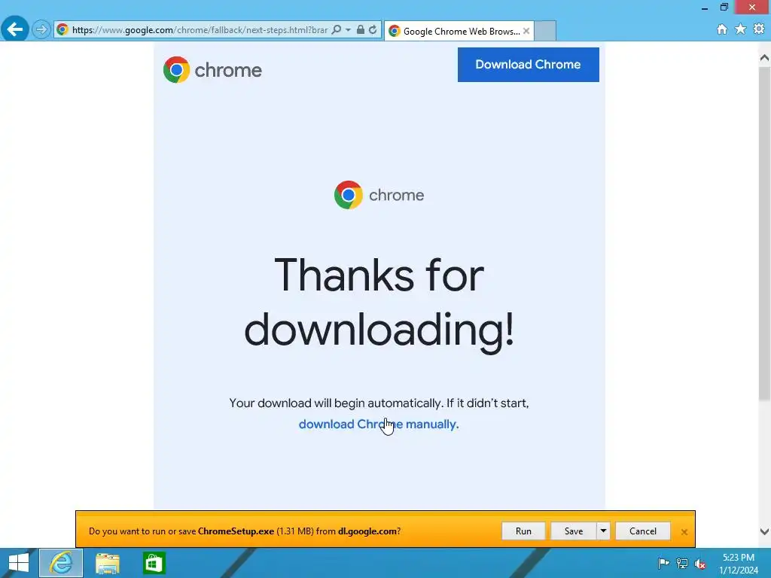Viewport: 771px width, 578px height.
Task: Click the Download Chrome button
Action: pyautogui.click(x=528, y=65)
